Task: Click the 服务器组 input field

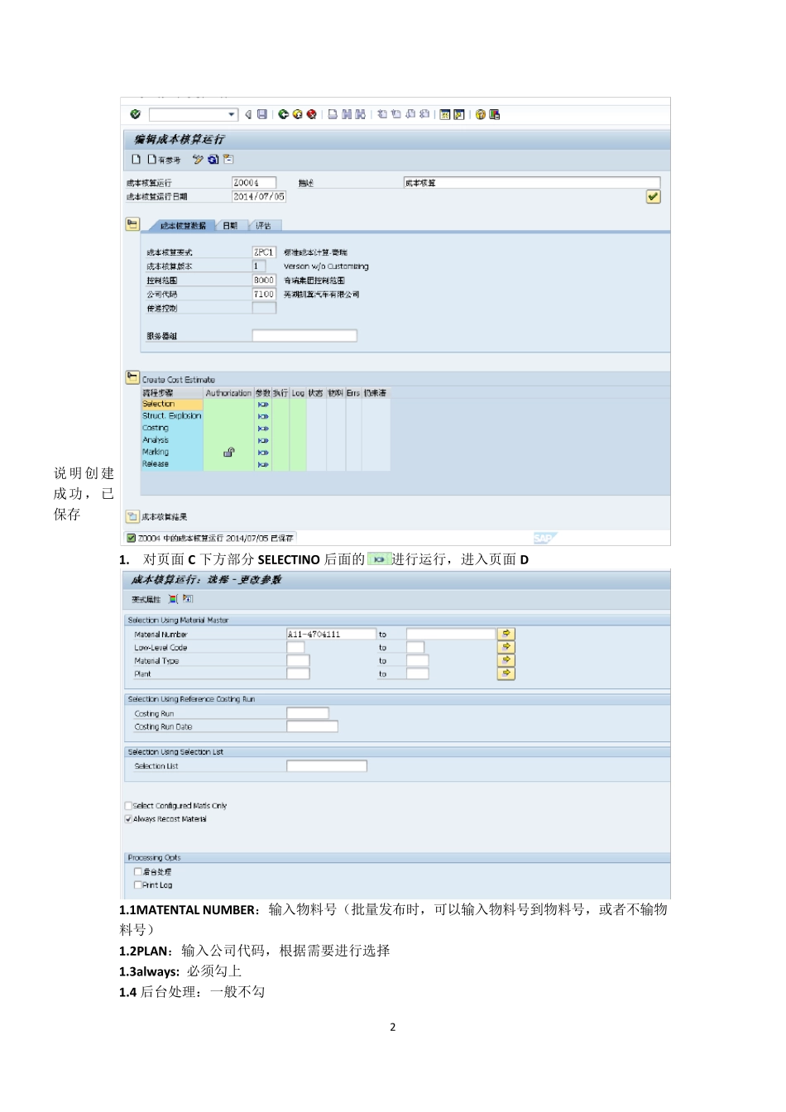Action: pyautogui.click(x=304, y=335)
